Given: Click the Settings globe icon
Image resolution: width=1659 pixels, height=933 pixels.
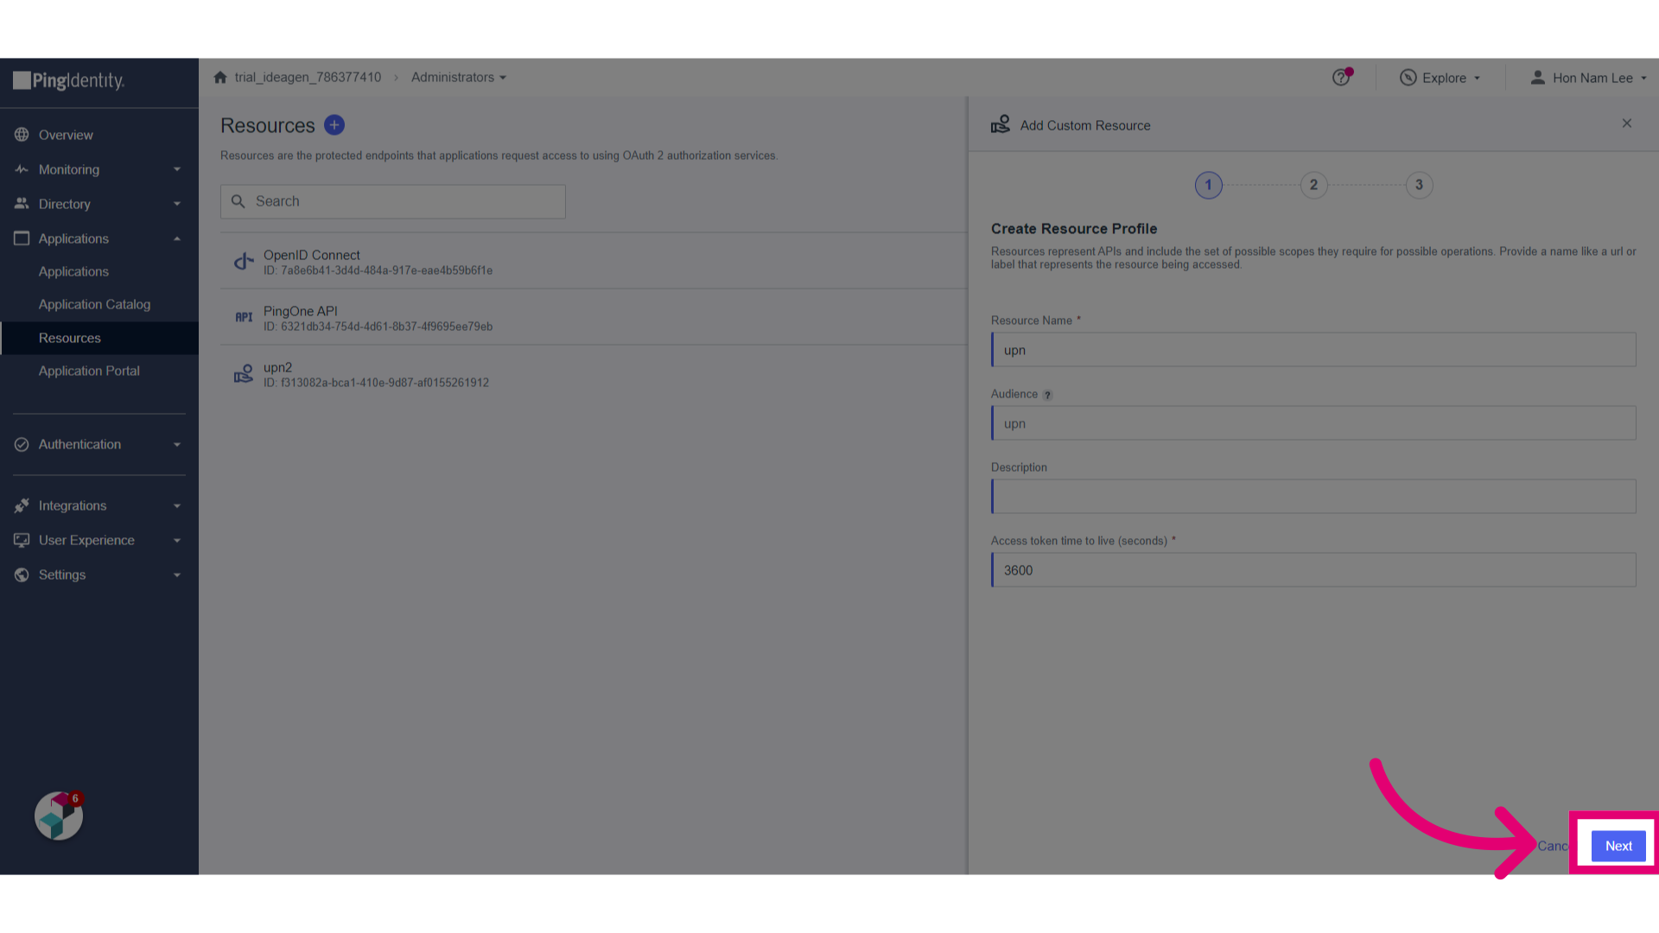Looking at the screenshot, I should [22, 574].
